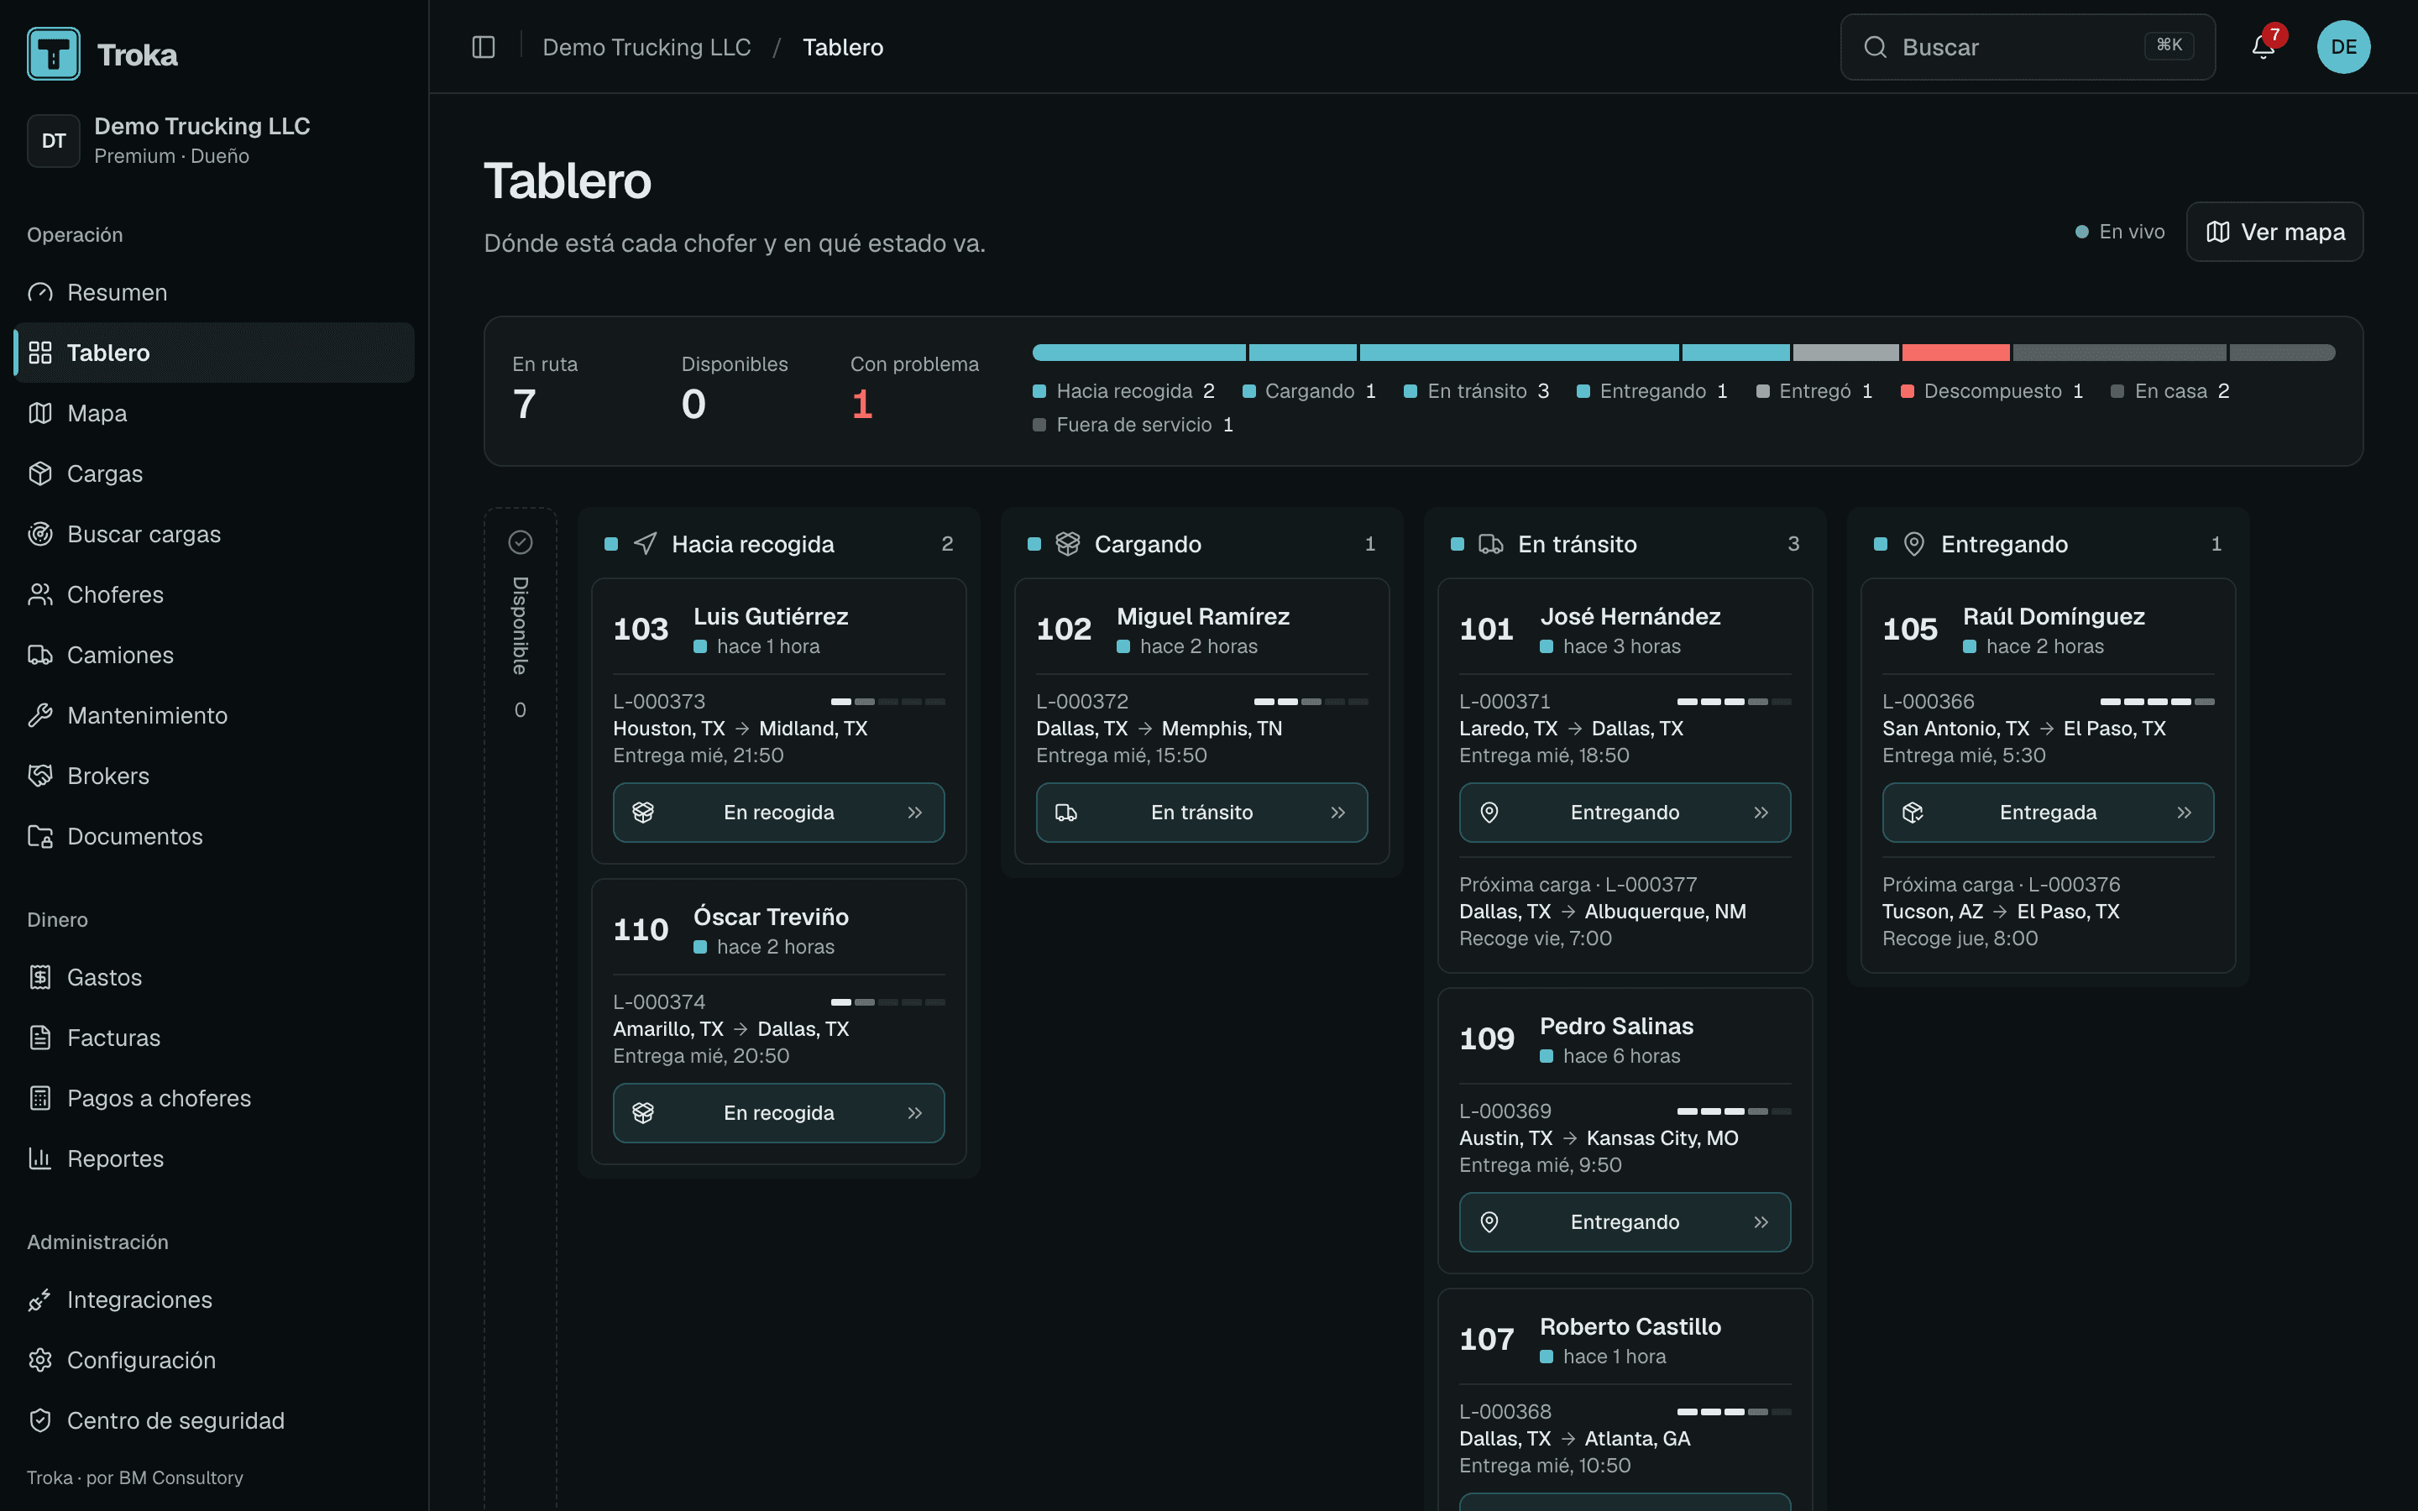Viewport: 2418px width, 1511px height.
Task: Advance Luis Gutiérrez to En recogida
Action: pyautogui.click(x=778, y=813)
